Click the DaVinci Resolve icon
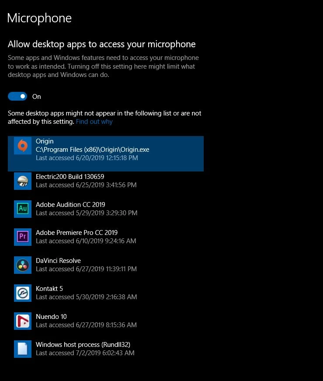The image size is (323, 381). [x=23, y=265]
